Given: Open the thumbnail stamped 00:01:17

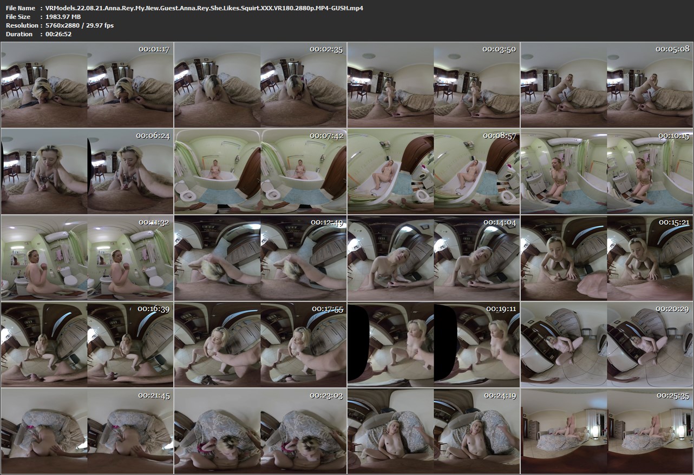Looking at the screenshot, I should pyautogui.click(x=87, y=85).
